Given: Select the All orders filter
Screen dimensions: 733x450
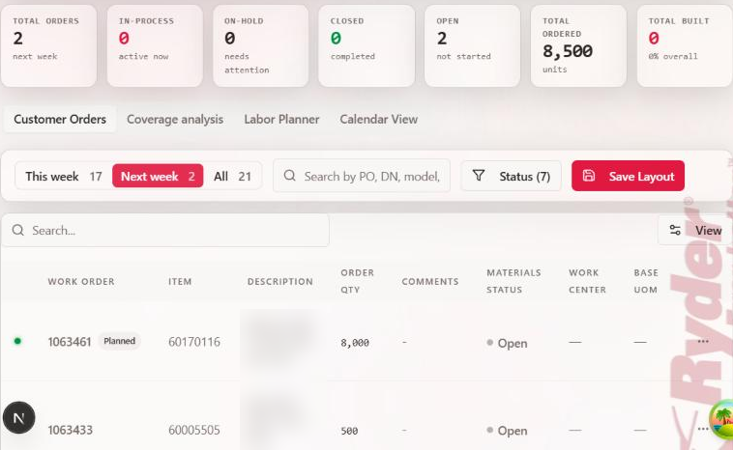Looking at the screenshot, I should [232, 176].
